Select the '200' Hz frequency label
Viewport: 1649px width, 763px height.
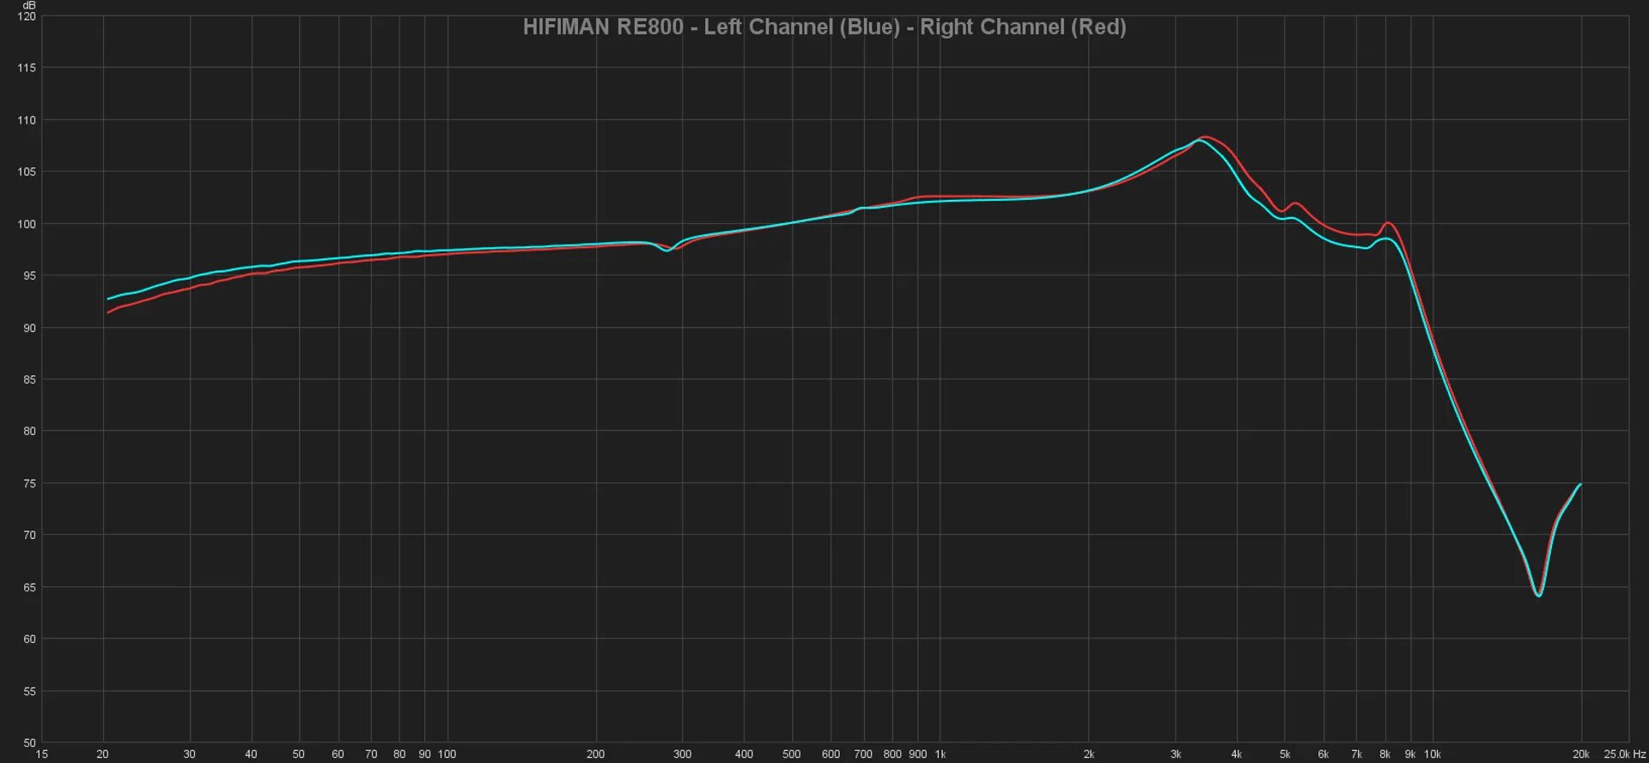(x=595, y=754)
